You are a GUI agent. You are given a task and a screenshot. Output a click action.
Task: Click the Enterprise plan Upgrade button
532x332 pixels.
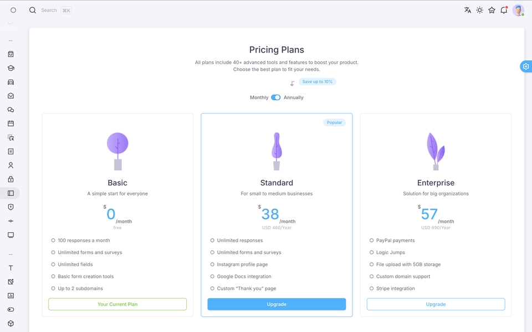[436, 304]
